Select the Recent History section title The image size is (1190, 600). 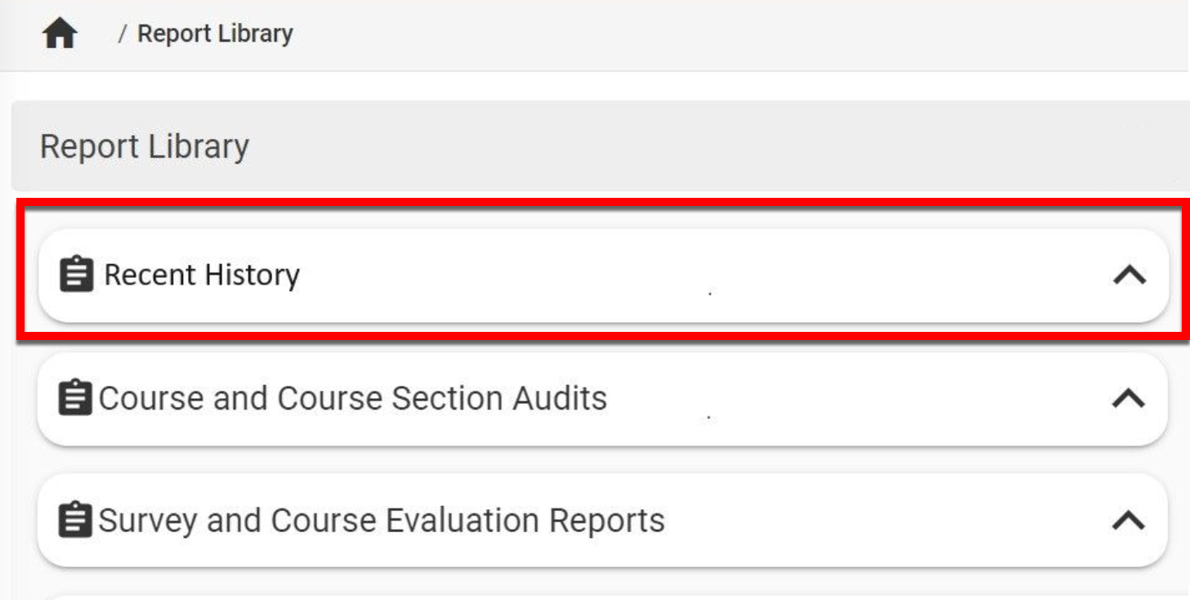(x=202, y=275)
